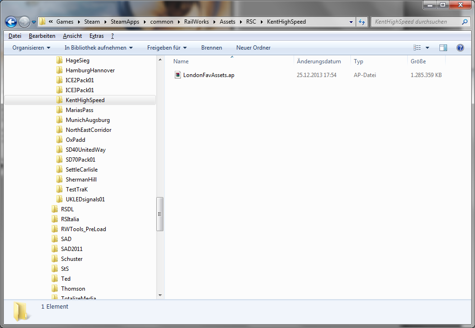Click the SD40UnitedWay folder icon
This screenshot has height=328, width=475.
(x=59, y=150)
